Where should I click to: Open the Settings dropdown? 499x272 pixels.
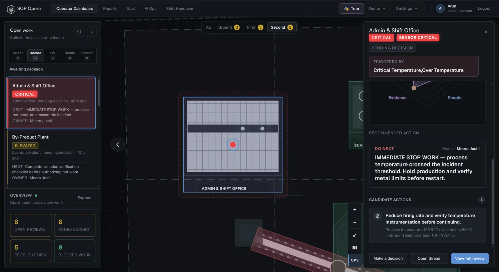[406, 9]
